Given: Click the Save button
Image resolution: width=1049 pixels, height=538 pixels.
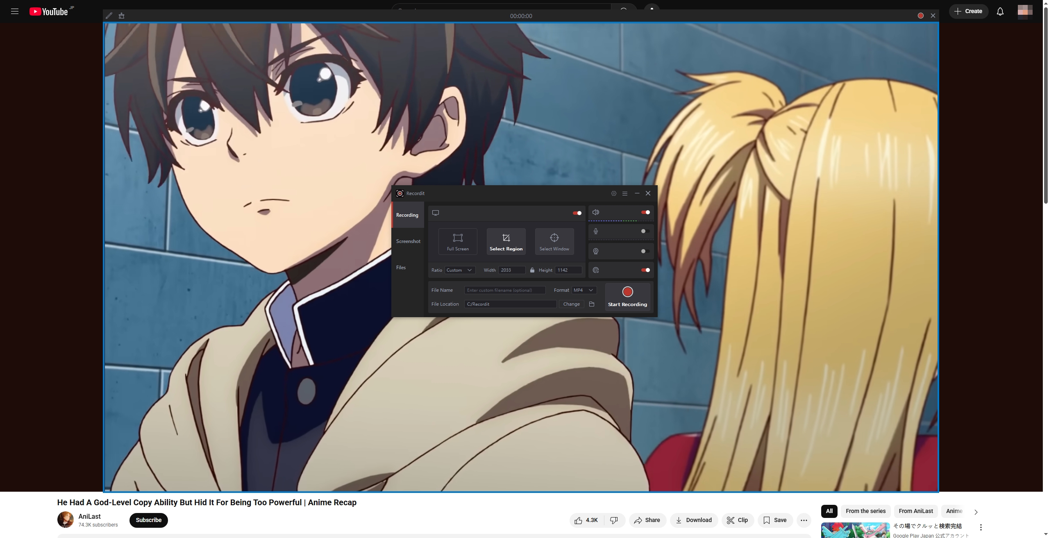Looking at the screenshot, I should tap(775, 520).
